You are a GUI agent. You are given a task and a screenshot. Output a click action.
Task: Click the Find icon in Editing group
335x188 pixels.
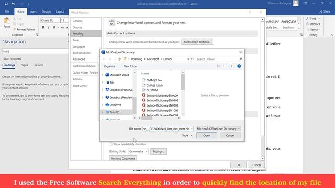[308, 19]
